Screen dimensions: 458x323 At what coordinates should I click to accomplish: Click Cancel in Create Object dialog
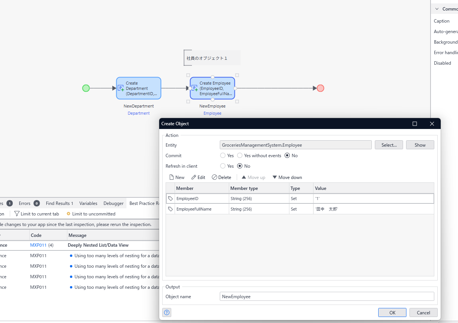click(x=423, y=312)
